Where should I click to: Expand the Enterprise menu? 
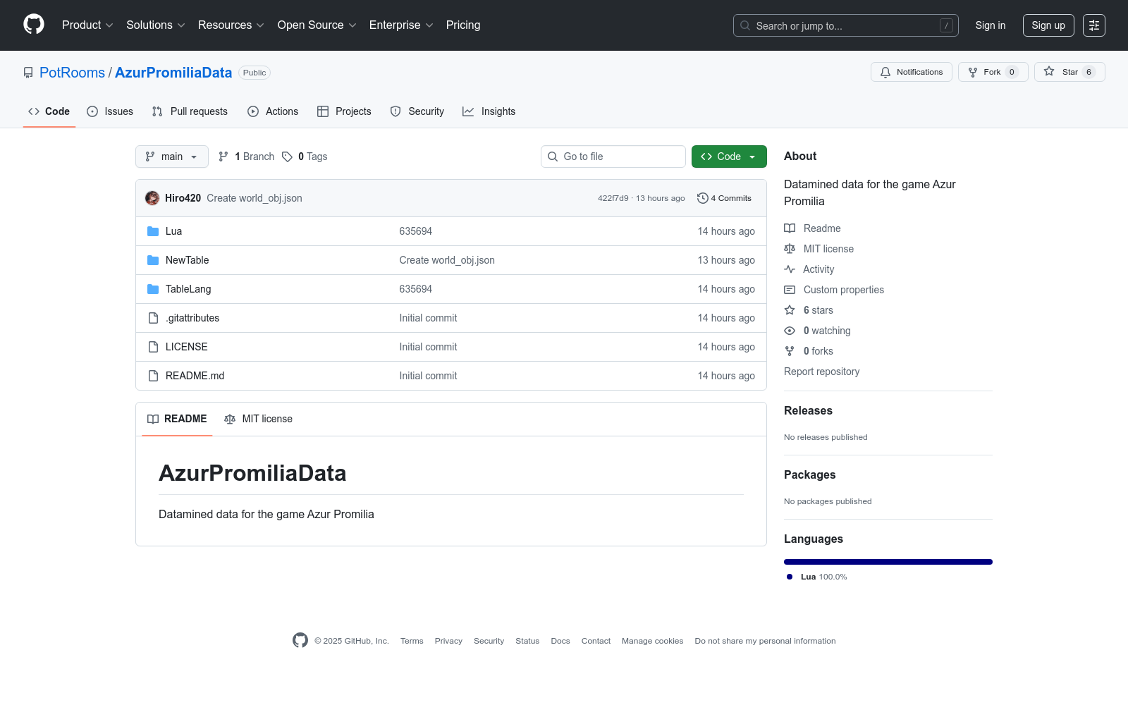point(401,25)
